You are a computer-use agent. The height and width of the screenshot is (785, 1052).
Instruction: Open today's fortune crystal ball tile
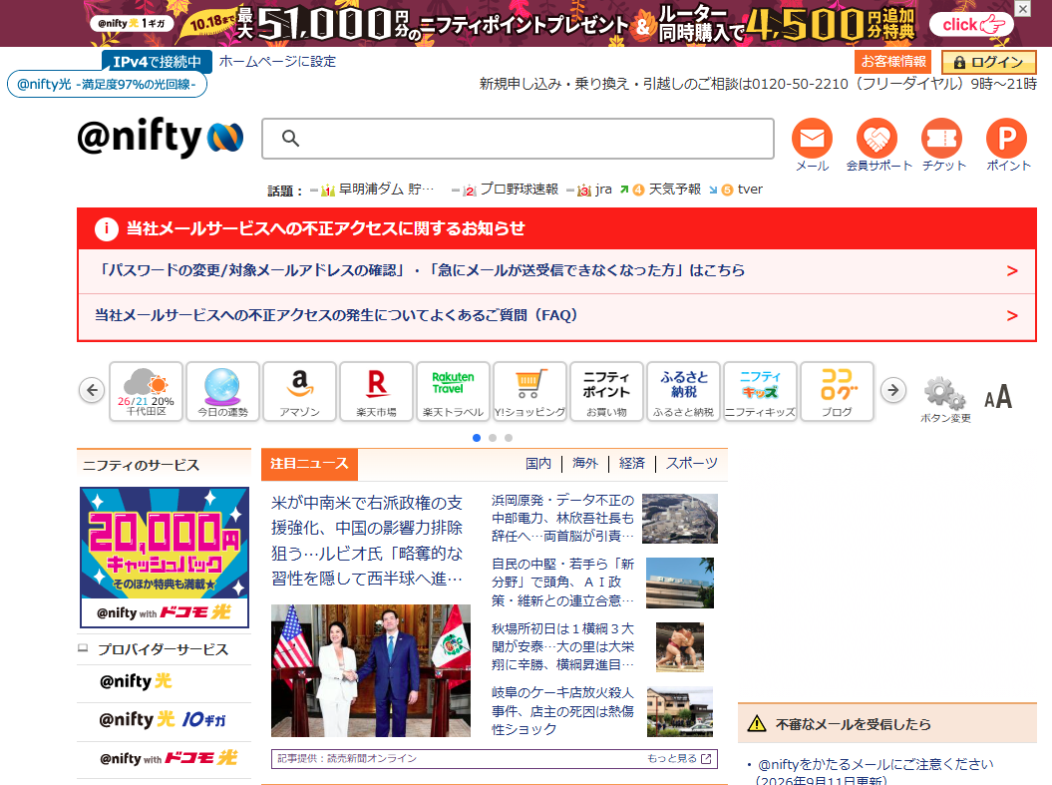pos(222,391)
